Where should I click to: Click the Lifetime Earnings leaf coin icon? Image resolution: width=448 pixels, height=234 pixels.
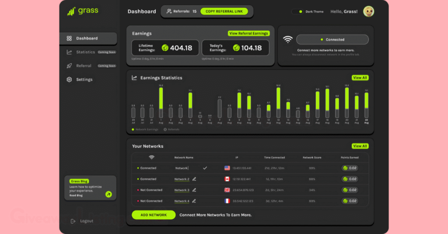point(165,48)
